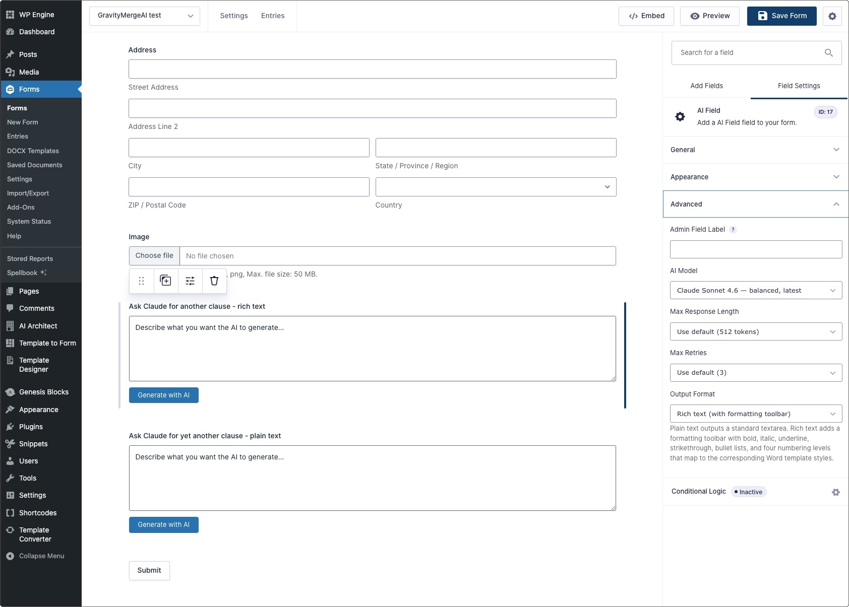Open Max Response Length dropdown
Viewport: 849px width, 607px height.
tap(755, 331)
